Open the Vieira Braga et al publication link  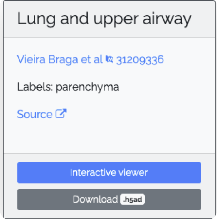click(60, 59)
